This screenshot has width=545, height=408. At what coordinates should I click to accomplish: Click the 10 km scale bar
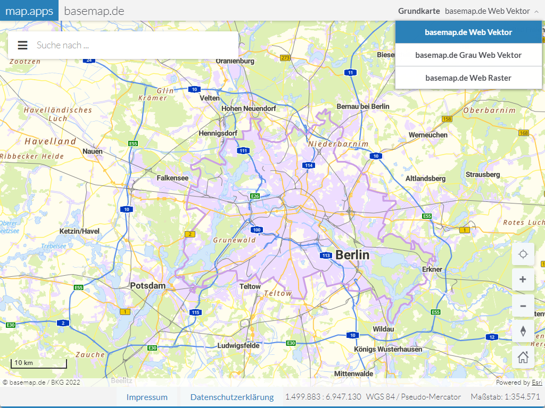38,363
